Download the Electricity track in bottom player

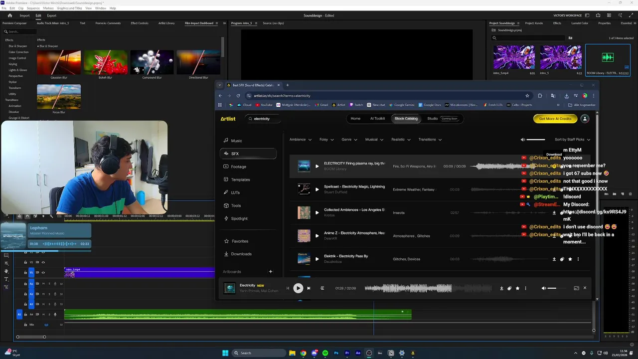coord(501,288)
